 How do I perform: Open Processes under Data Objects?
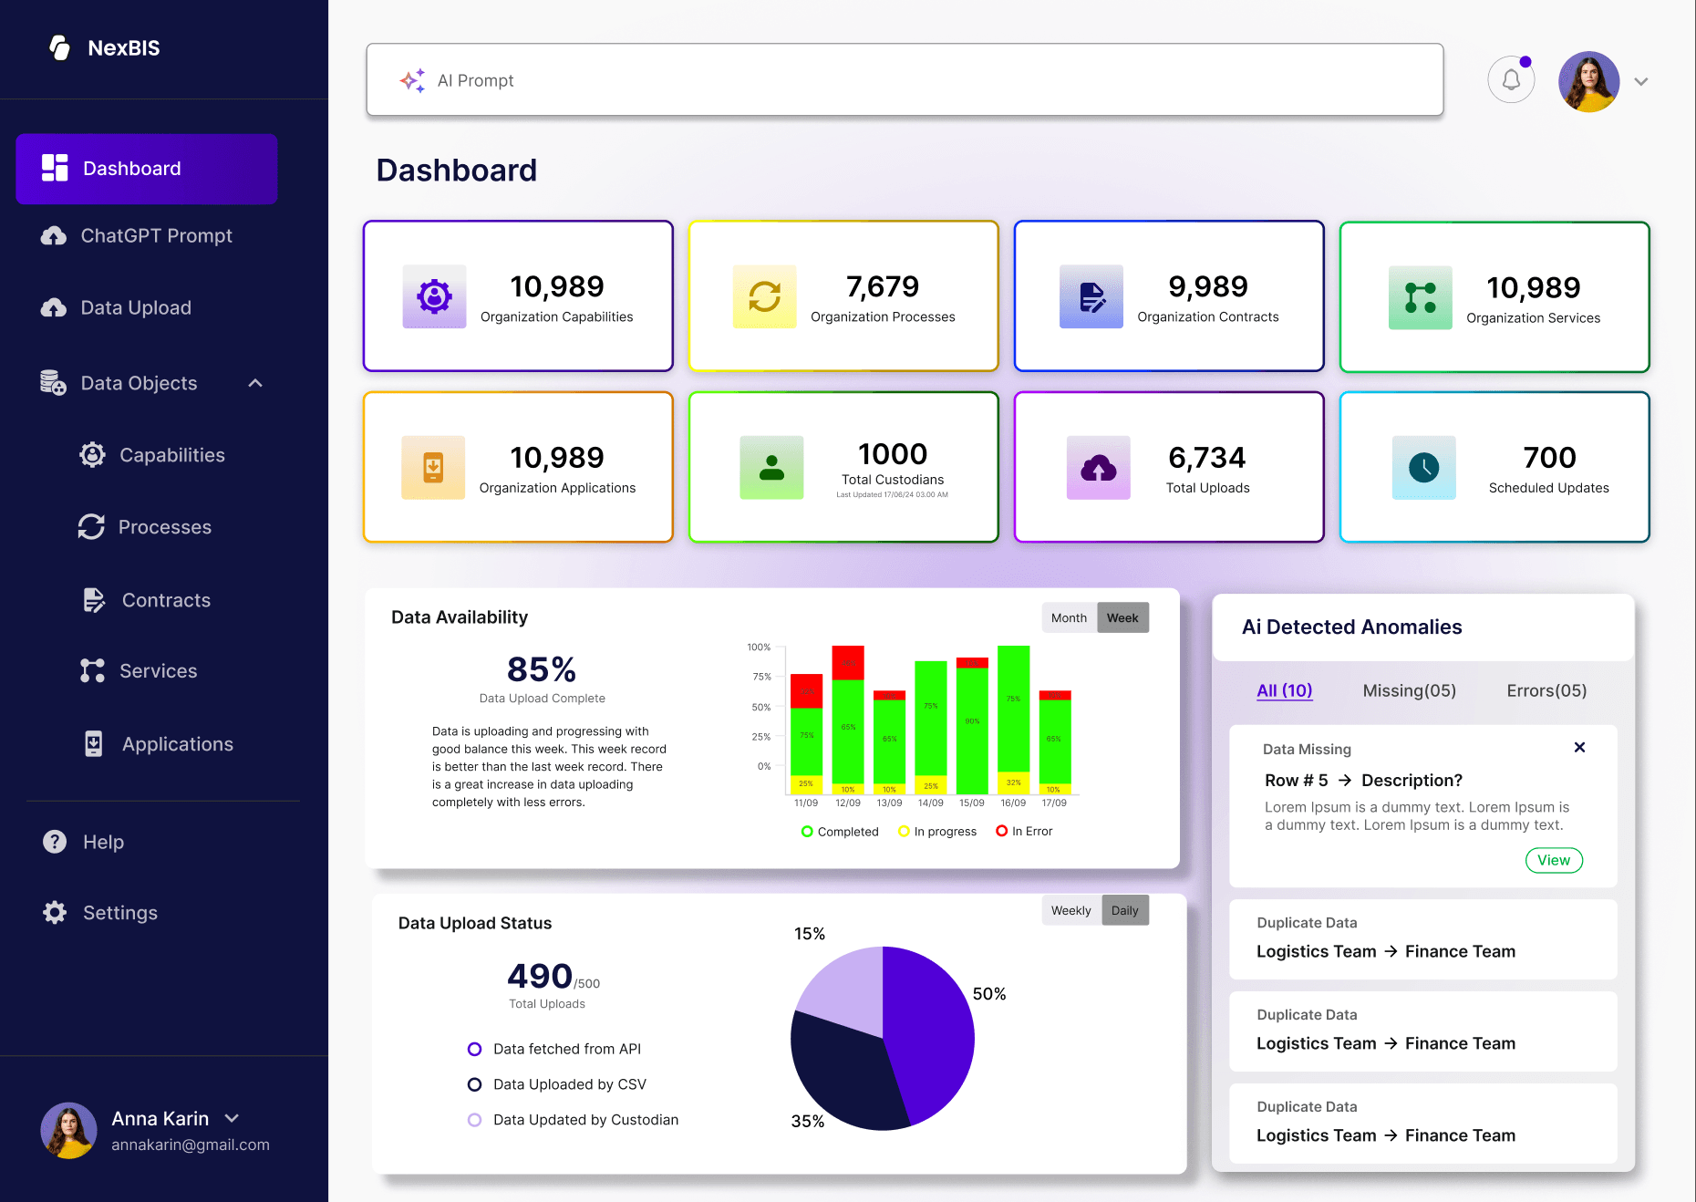click(145, 527)
